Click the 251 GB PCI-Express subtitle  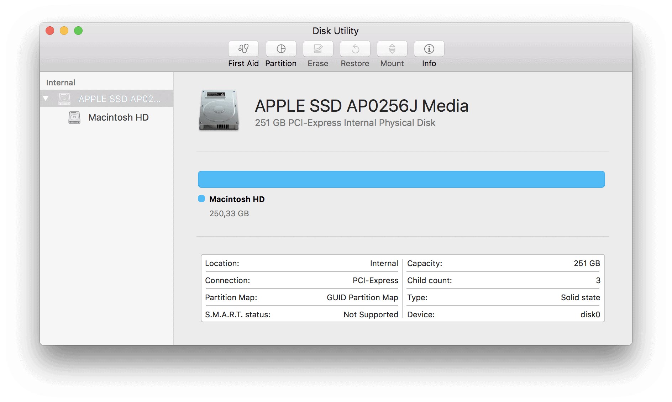[345, 123]
